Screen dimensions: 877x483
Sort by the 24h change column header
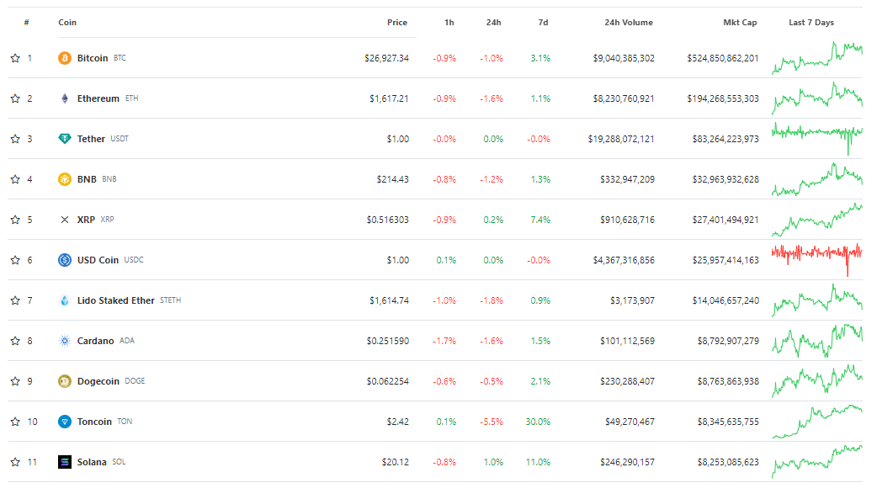493,23
